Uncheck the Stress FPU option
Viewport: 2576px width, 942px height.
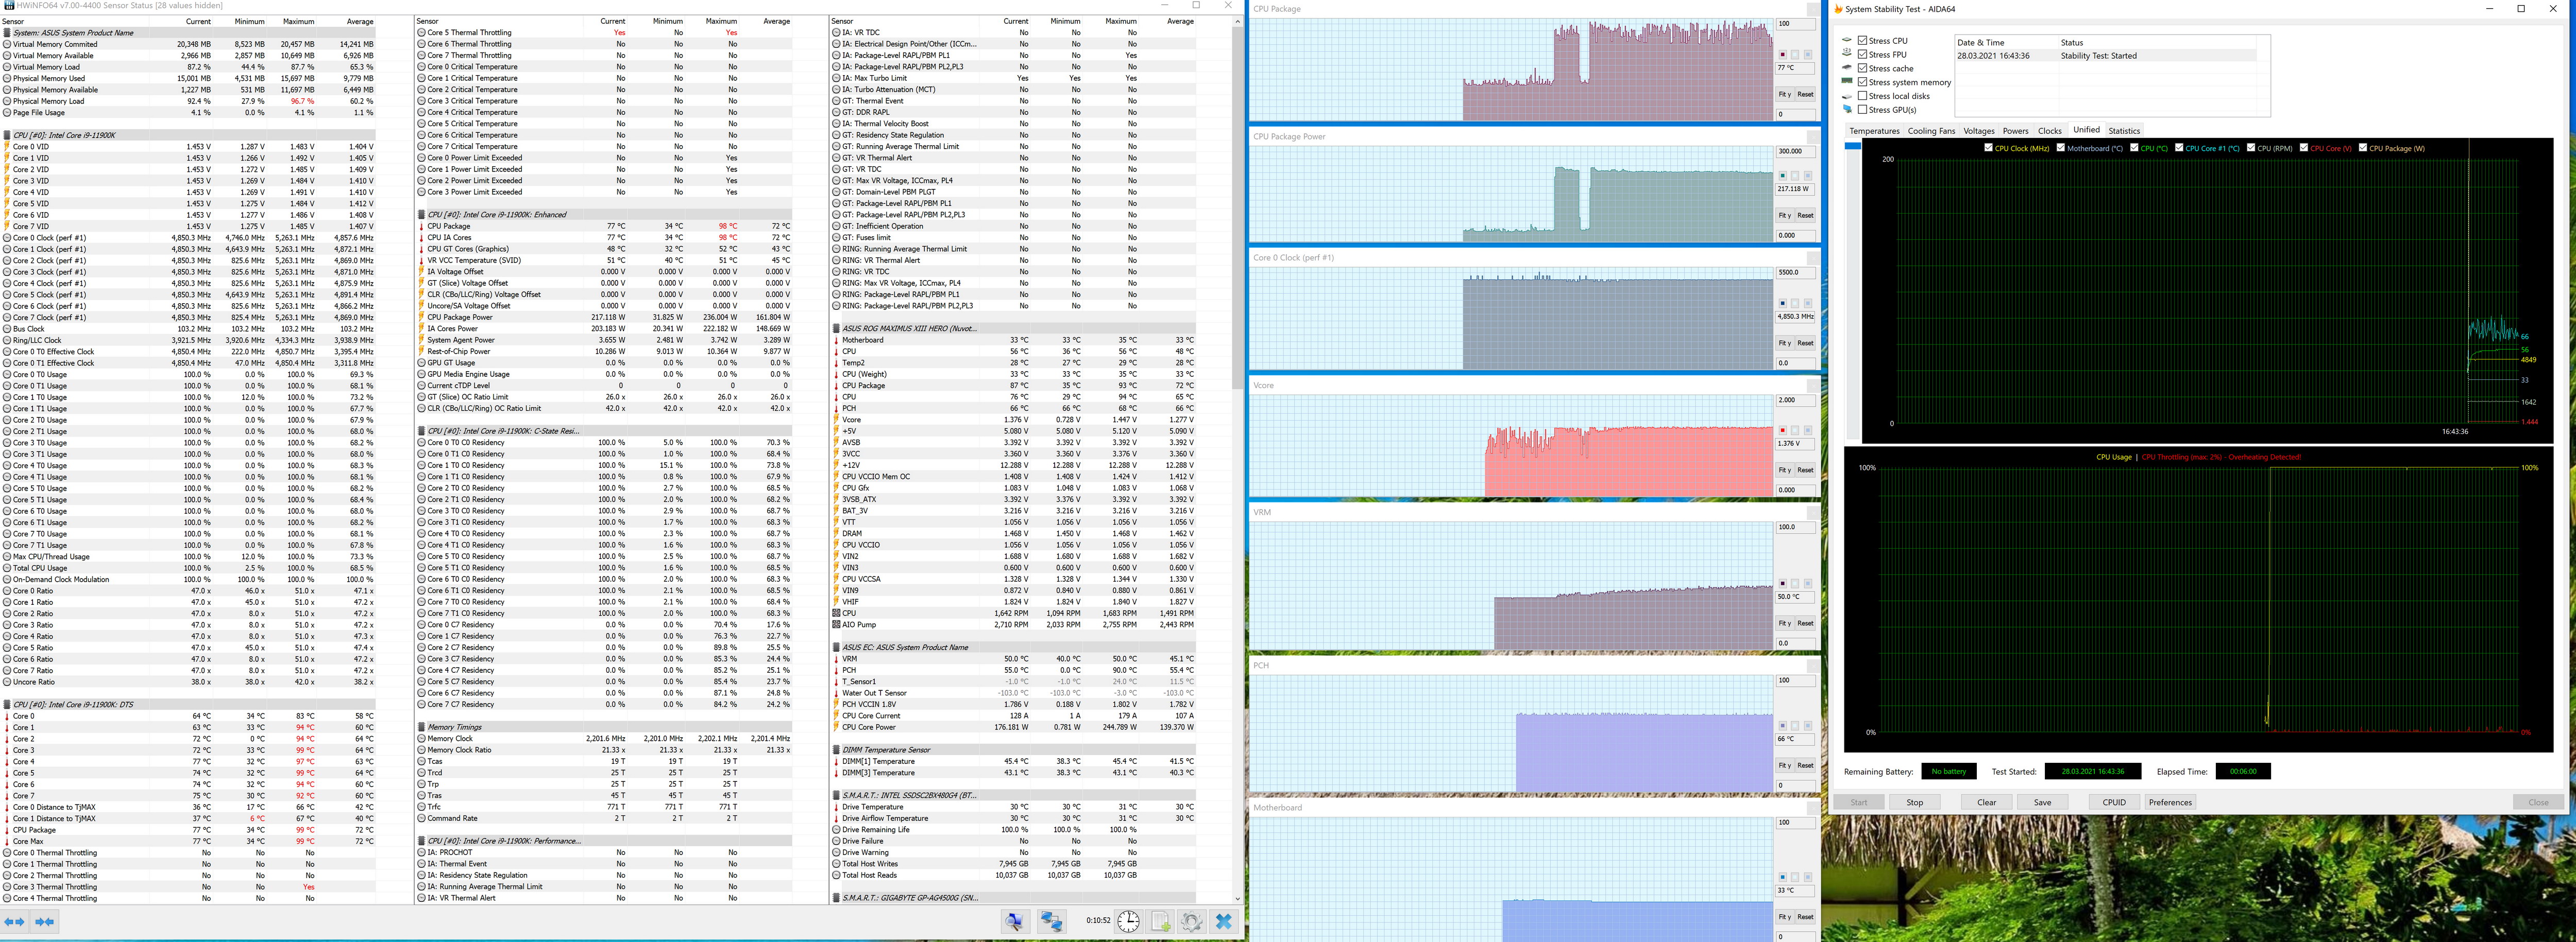pyautogui.click(x=1862, y=55)
